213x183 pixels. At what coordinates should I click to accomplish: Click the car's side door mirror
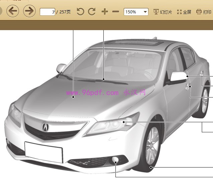point(179,77)
